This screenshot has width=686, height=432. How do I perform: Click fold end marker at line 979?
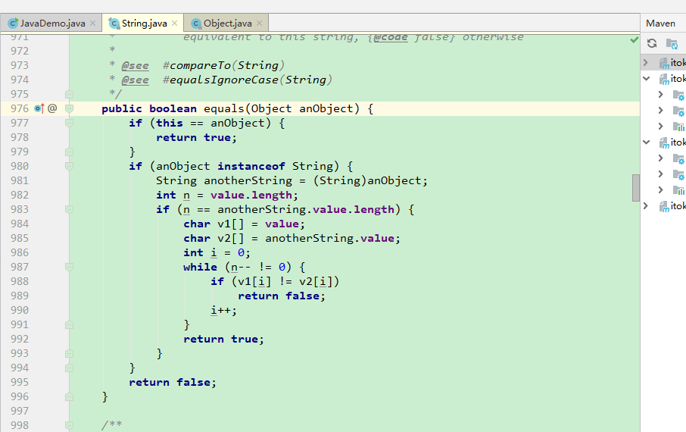69,152
